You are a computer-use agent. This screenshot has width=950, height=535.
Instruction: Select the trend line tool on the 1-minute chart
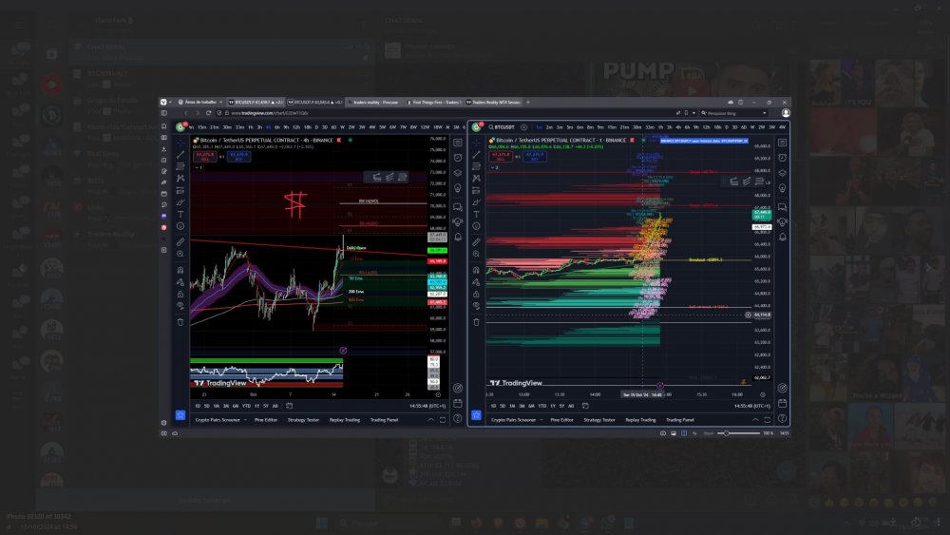[x=476, y=155]
